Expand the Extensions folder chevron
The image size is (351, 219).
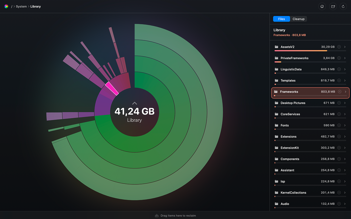click(x=345, y=137)
